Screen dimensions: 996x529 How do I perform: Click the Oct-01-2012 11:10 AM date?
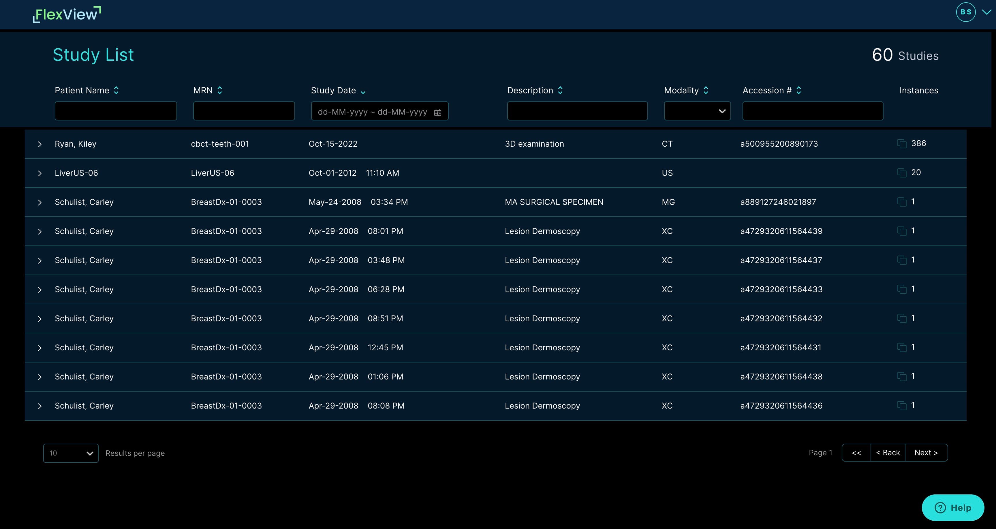354,173
